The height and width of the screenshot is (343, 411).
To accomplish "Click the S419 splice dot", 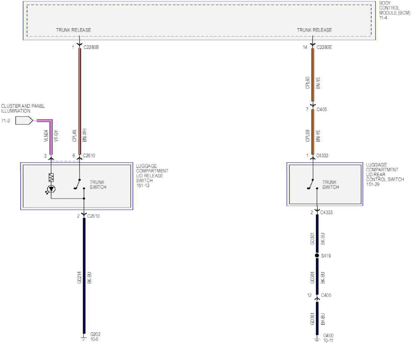I will pos(317,255).
